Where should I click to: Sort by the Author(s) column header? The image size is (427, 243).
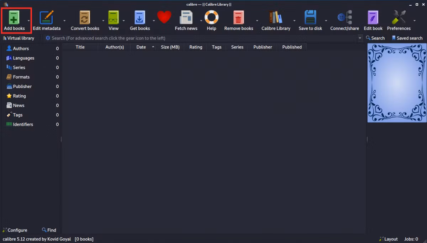point(115,47)
